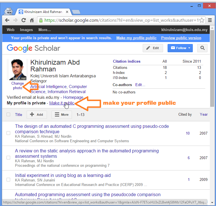Click the Add articles plus button

coord(37,115)
